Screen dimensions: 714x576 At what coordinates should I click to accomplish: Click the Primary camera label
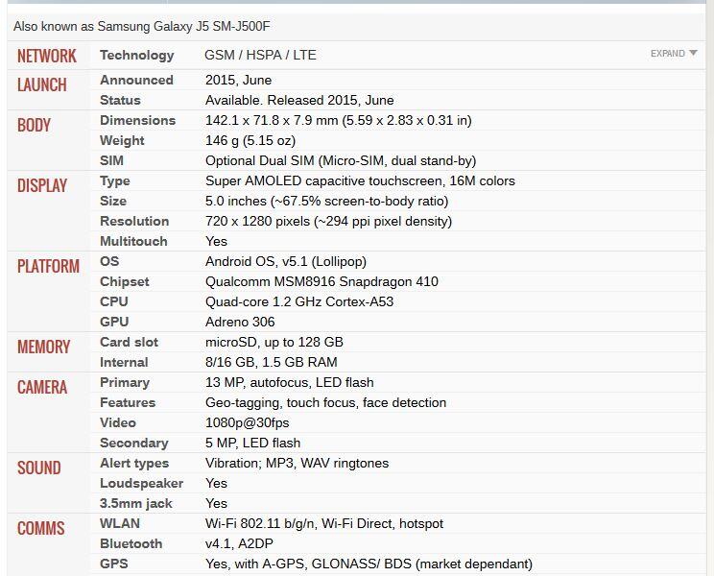pos(125,382)
